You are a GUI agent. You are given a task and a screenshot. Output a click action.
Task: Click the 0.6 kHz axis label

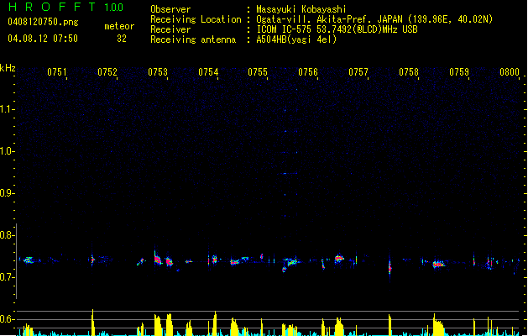click(x=7, y=319)
